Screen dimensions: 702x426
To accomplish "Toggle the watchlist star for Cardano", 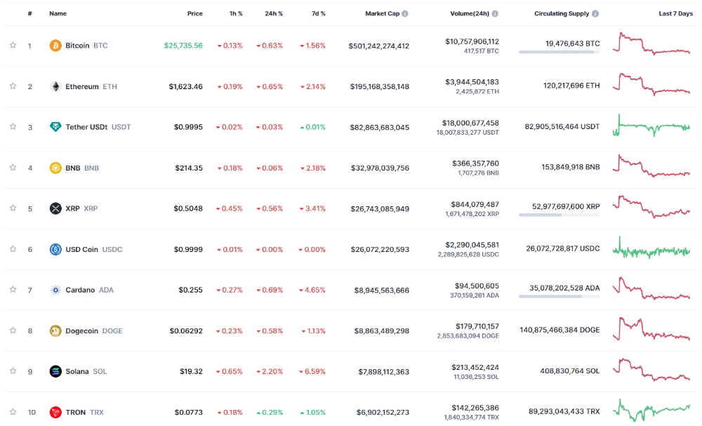I will coord(13,290).
